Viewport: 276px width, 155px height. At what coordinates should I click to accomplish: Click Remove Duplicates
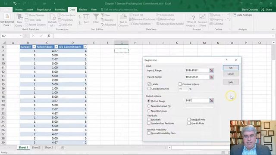(x=142, y=19)
